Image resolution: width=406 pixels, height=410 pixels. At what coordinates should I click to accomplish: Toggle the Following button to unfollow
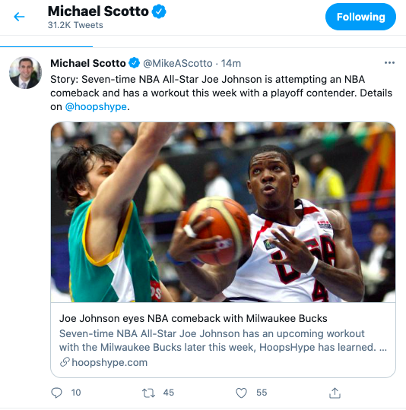coord(360,17)
